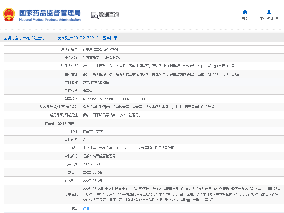Click the 国家药品监督管理局 site title
Image resolution: width=284 pixels, height=213 pixels.
(x=50, y=13)
